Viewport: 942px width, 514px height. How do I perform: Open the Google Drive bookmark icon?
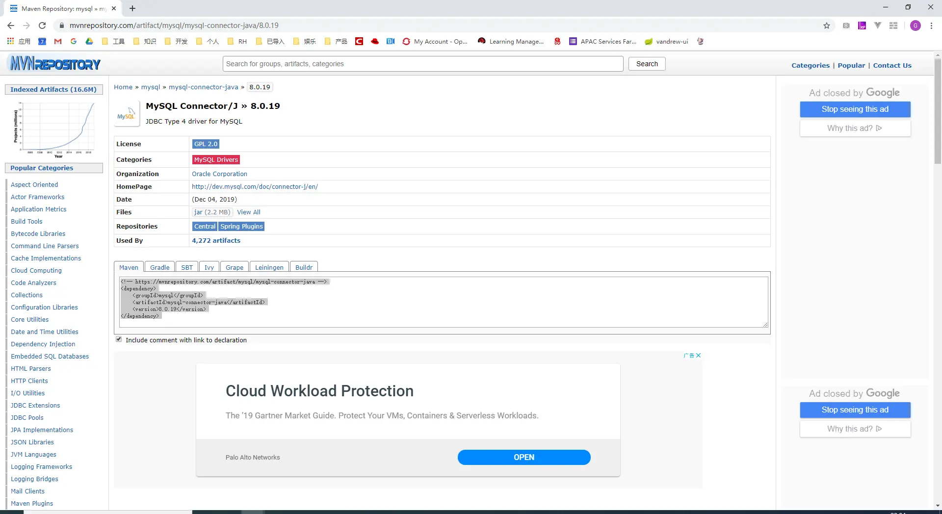point(89,41)
